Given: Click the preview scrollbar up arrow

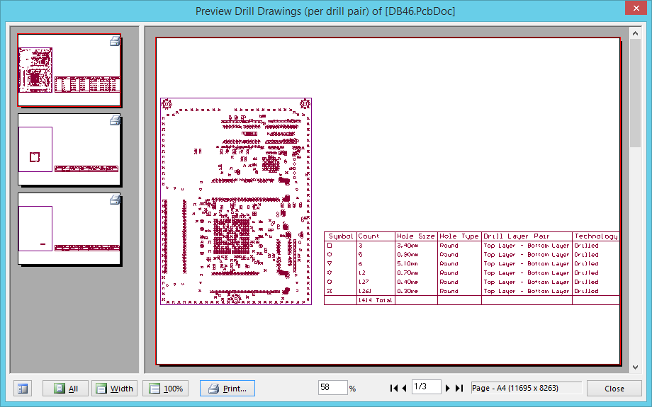Looking at the screenshot, I should click(x=634, y=33).
